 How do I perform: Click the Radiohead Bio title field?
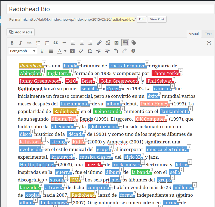click(x=110, y=9)
